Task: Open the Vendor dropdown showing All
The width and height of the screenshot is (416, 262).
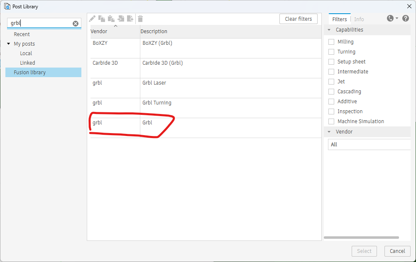Action: (x=370, y=145)
